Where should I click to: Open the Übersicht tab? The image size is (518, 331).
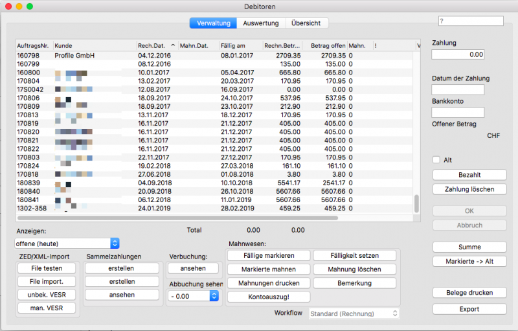(x=306, y=23)
